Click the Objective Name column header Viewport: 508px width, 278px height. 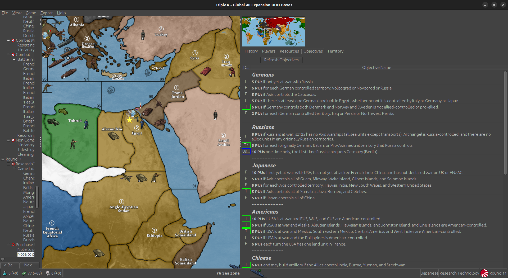pyautogui.click(x=377, y=68)
